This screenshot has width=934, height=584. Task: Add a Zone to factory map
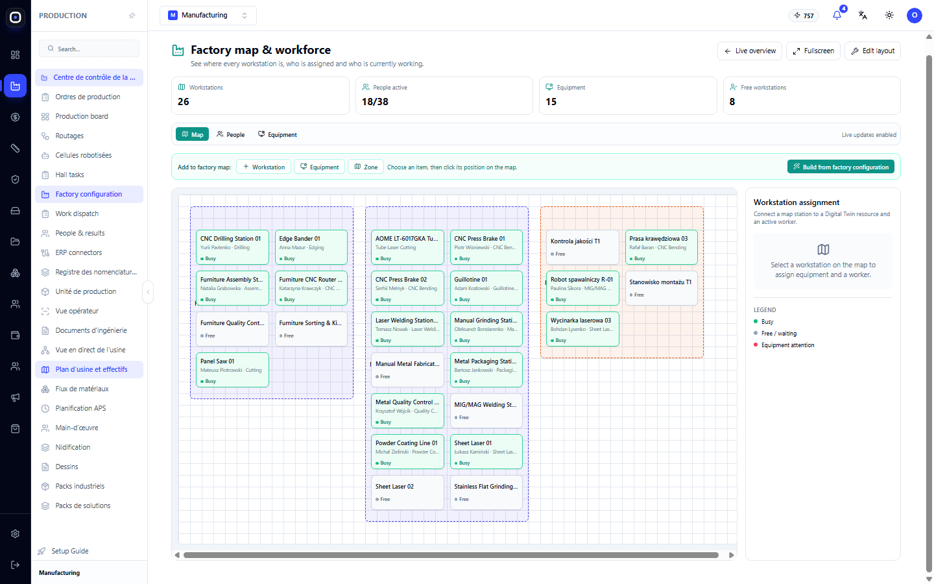366,167
